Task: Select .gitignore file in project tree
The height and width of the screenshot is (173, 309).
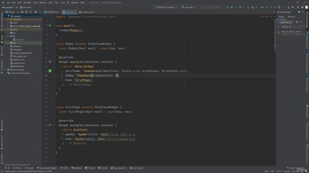Action: (x=16, y=46)
